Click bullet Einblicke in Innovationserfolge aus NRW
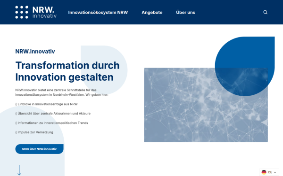 (x=46, y=104)
